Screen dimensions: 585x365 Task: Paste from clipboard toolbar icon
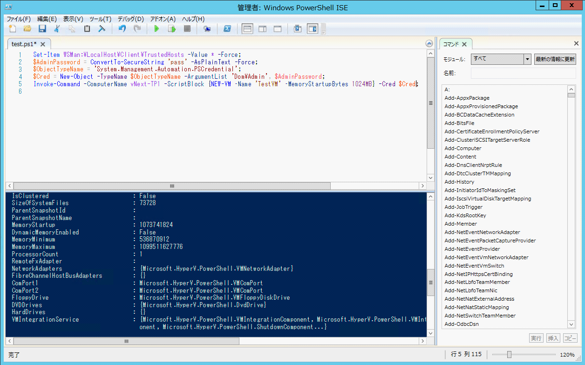pos(87,29)
